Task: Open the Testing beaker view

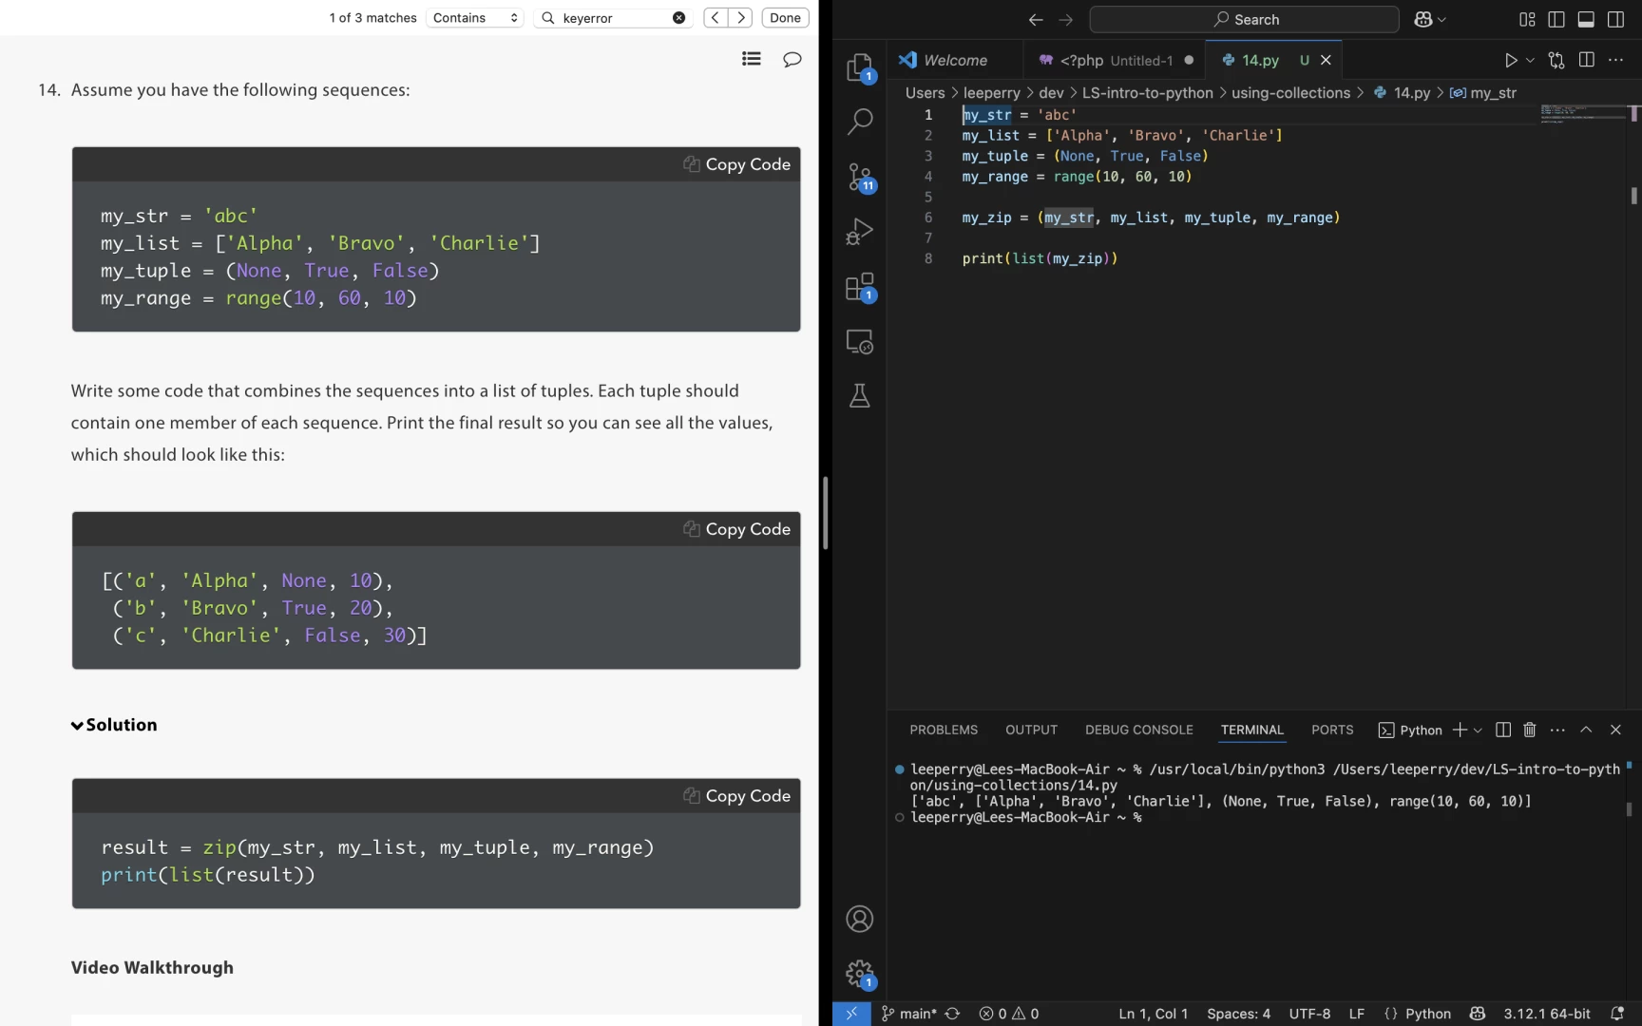Action: pos(859,396)
